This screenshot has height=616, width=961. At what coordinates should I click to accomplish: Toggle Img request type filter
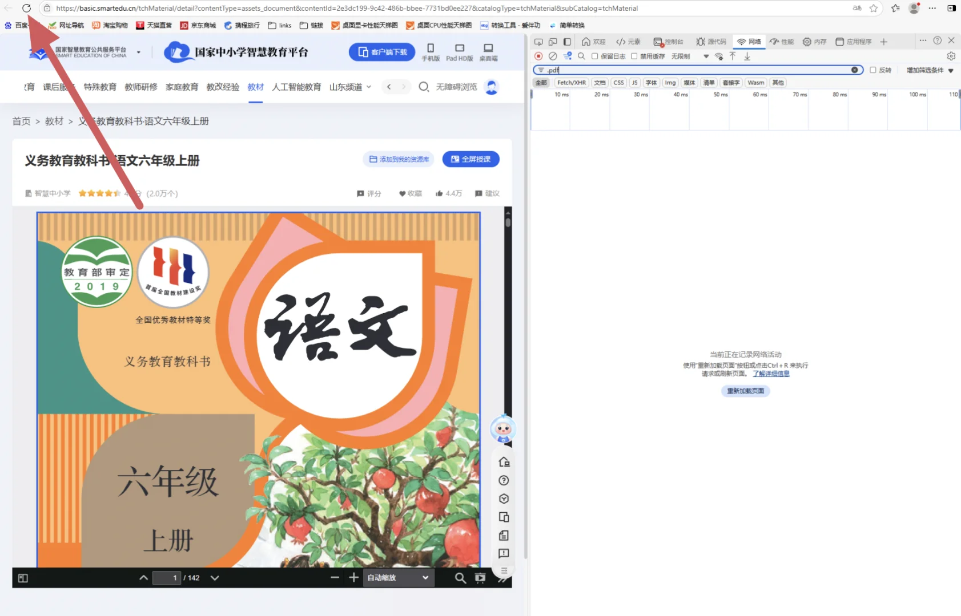coord(670,83)
